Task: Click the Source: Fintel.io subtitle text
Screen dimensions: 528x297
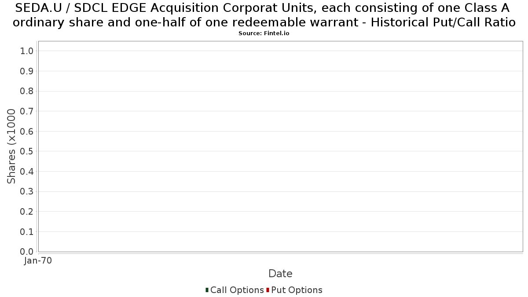Action: [264, 33]
